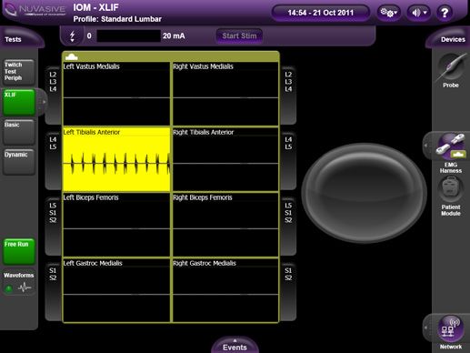Click the Start Stim button

tap(239, 35)
